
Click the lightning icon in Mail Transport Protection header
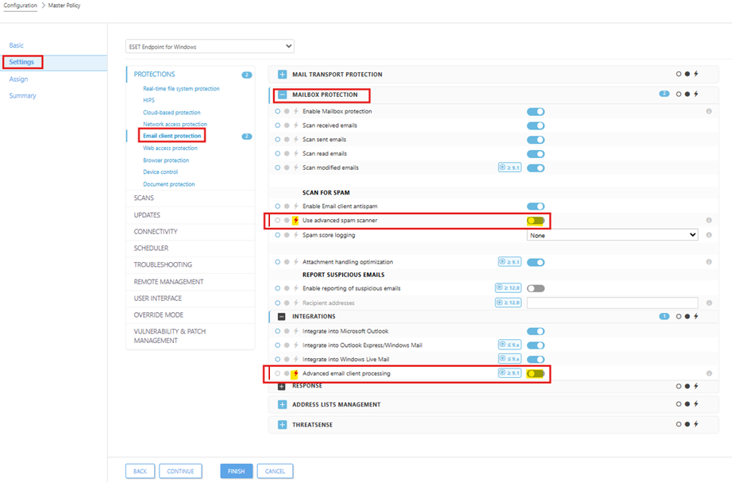click(695, 74)
